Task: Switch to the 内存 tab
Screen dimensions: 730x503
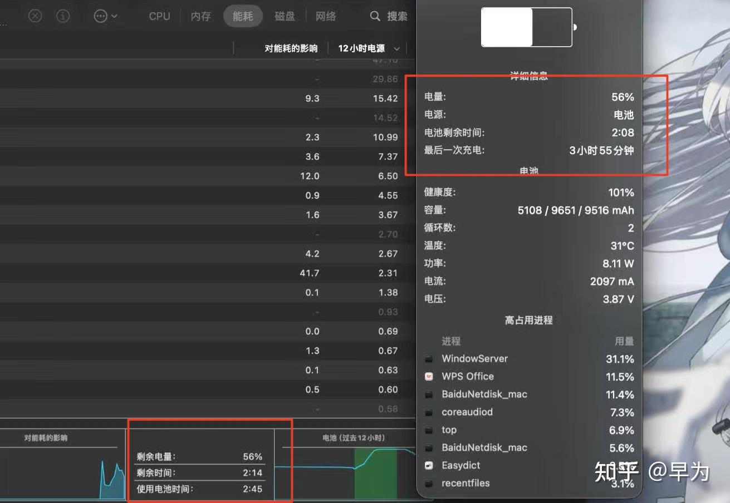Action: click(200, 16)
